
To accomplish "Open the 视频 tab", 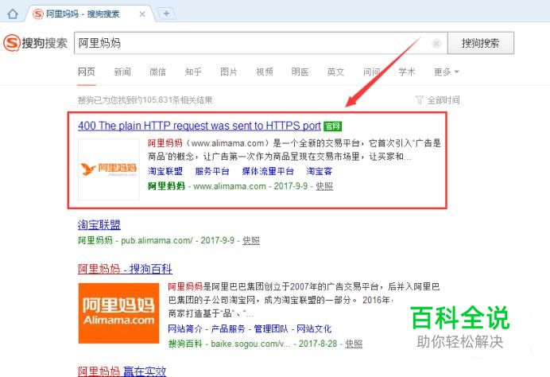I will point(265,72).
